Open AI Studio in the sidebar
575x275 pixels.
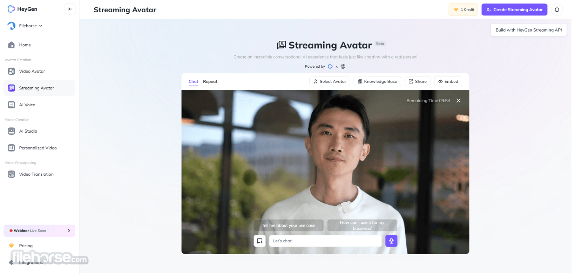click(39, 131)
